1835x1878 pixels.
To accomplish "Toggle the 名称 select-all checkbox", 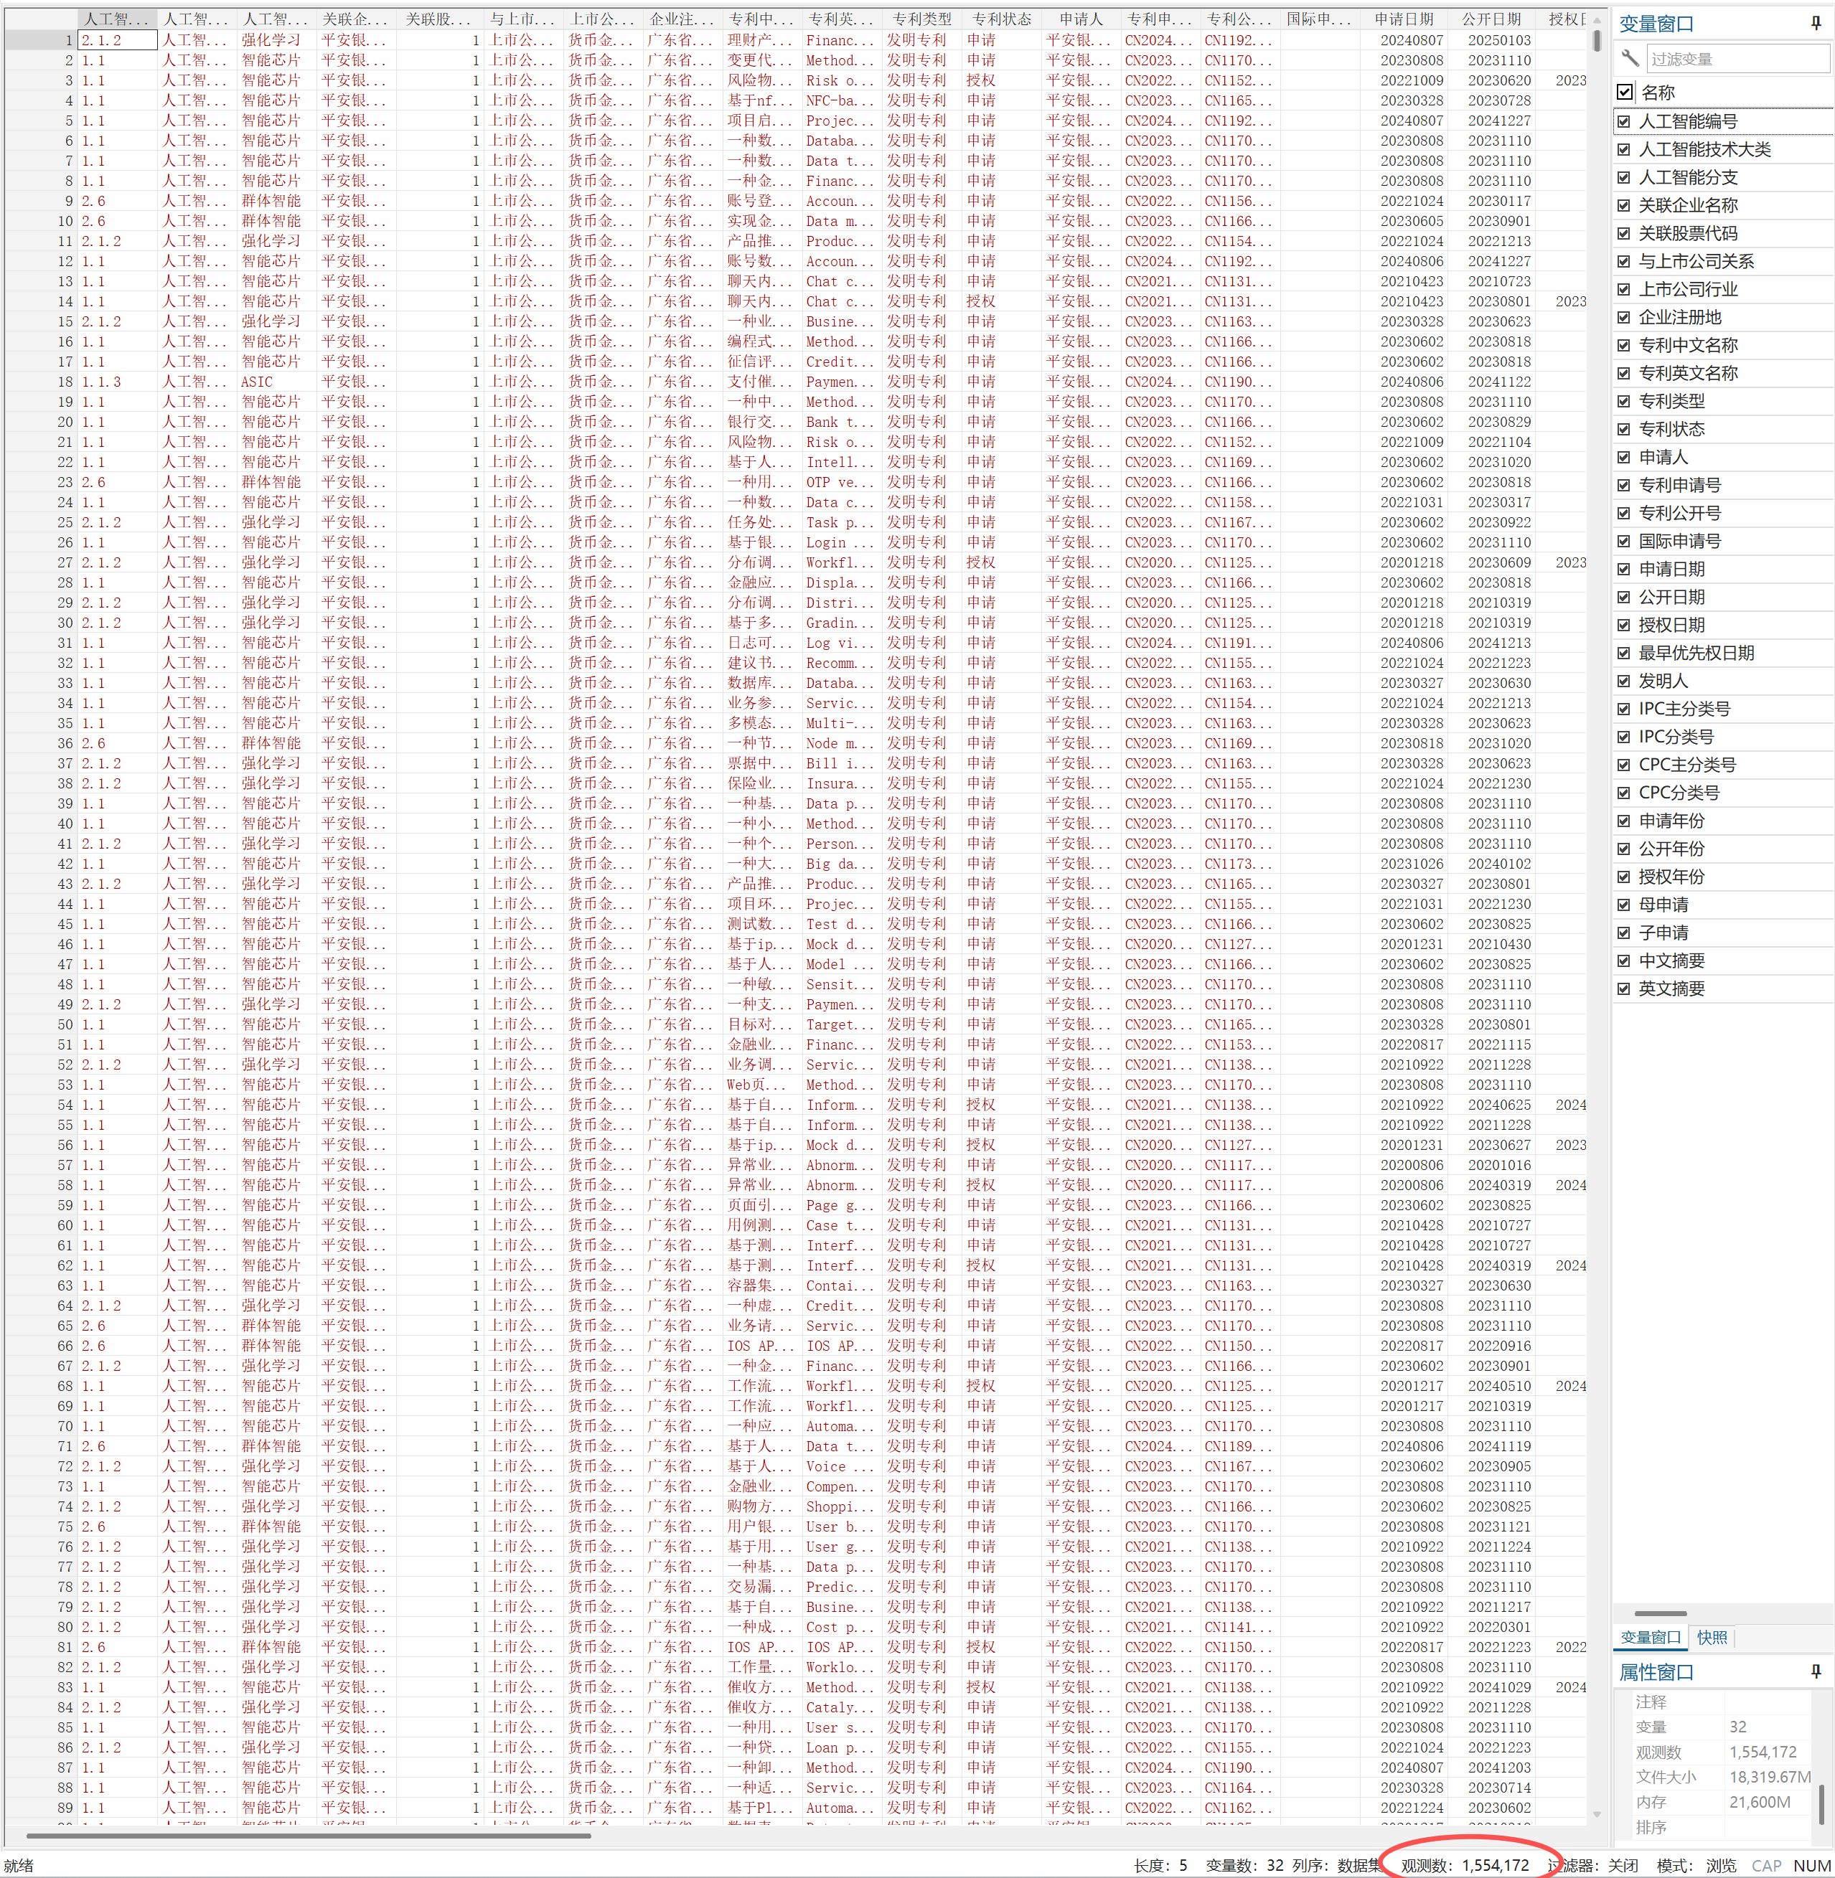I will pos(1625,93).
